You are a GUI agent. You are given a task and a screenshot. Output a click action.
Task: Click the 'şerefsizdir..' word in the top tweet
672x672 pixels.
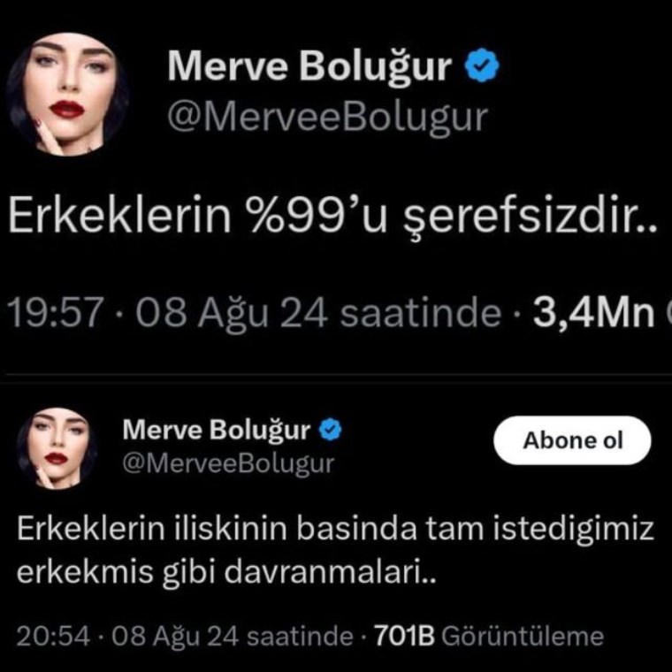click(x=531, y=217)
